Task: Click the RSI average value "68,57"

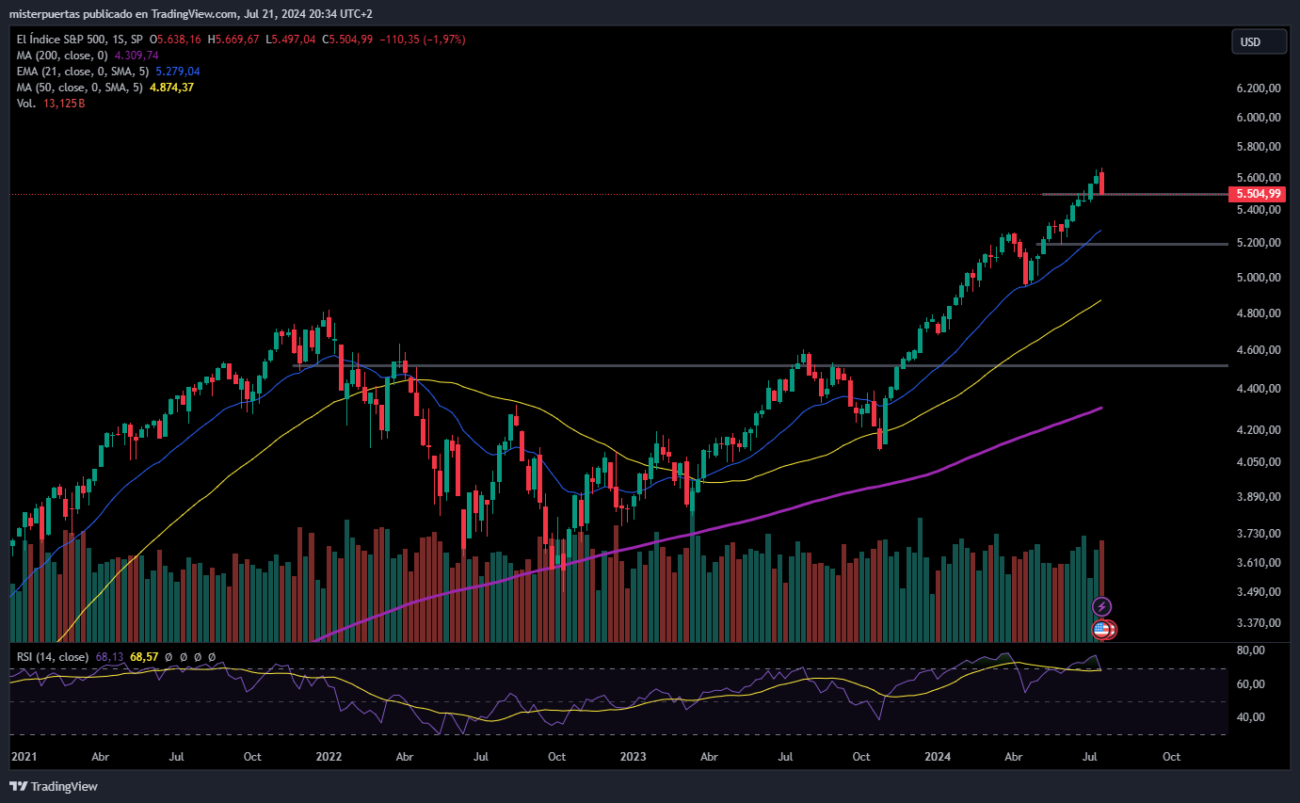Action: pos(144,657)
